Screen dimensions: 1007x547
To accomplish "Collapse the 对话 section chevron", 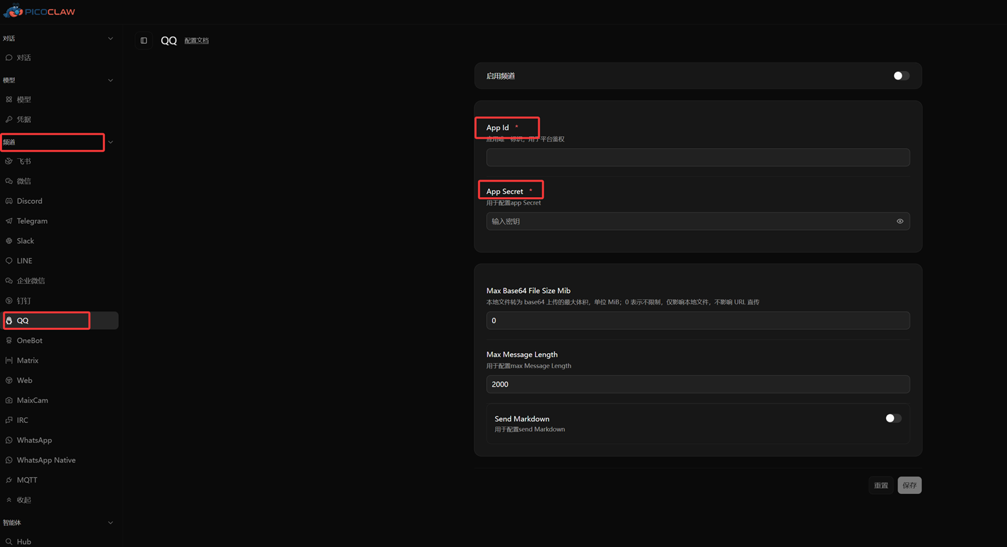I will (111, 39).
